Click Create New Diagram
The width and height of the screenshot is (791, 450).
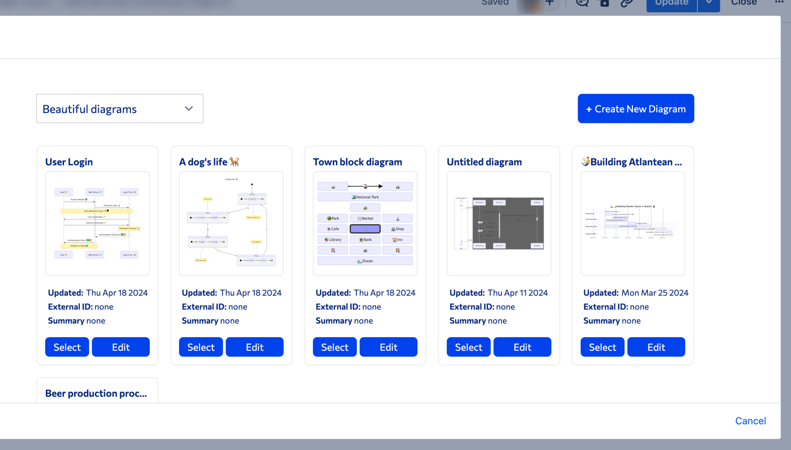tap(636, 108)
